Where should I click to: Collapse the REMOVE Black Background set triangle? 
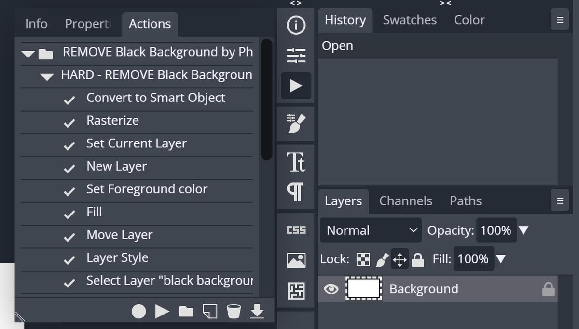(28, 54)
